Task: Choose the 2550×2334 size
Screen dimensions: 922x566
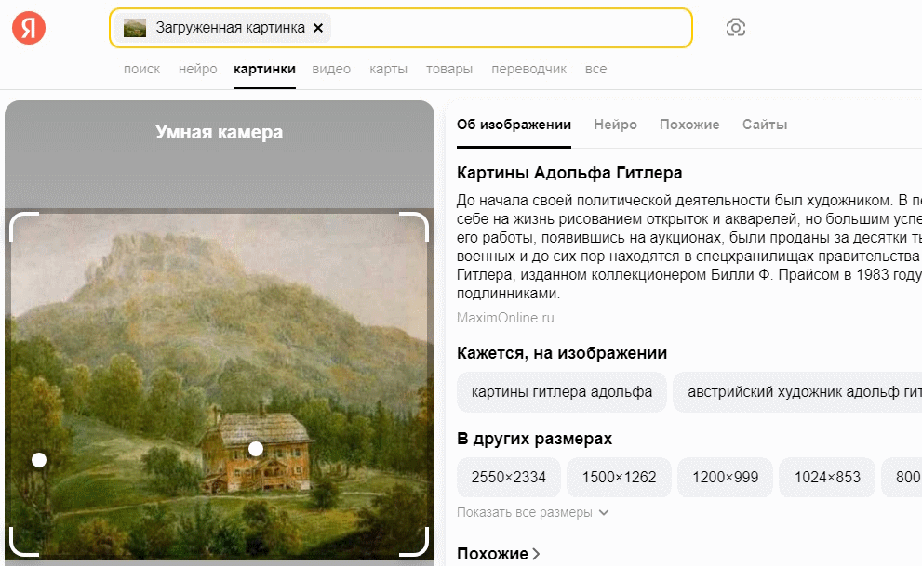Action: pyautogui.click(x=509, y=477)
